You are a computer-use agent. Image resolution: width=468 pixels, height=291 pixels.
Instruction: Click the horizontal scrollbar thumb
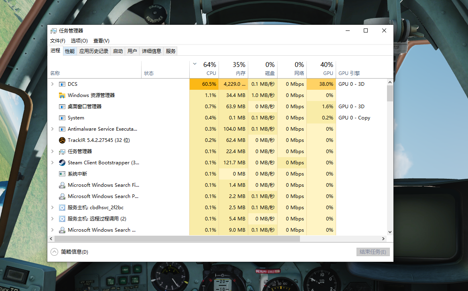[x=177, y=239]
